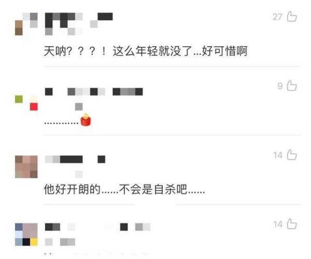Tap the 9 like count
Screen dimensions: 311x259
pos(280,86)
